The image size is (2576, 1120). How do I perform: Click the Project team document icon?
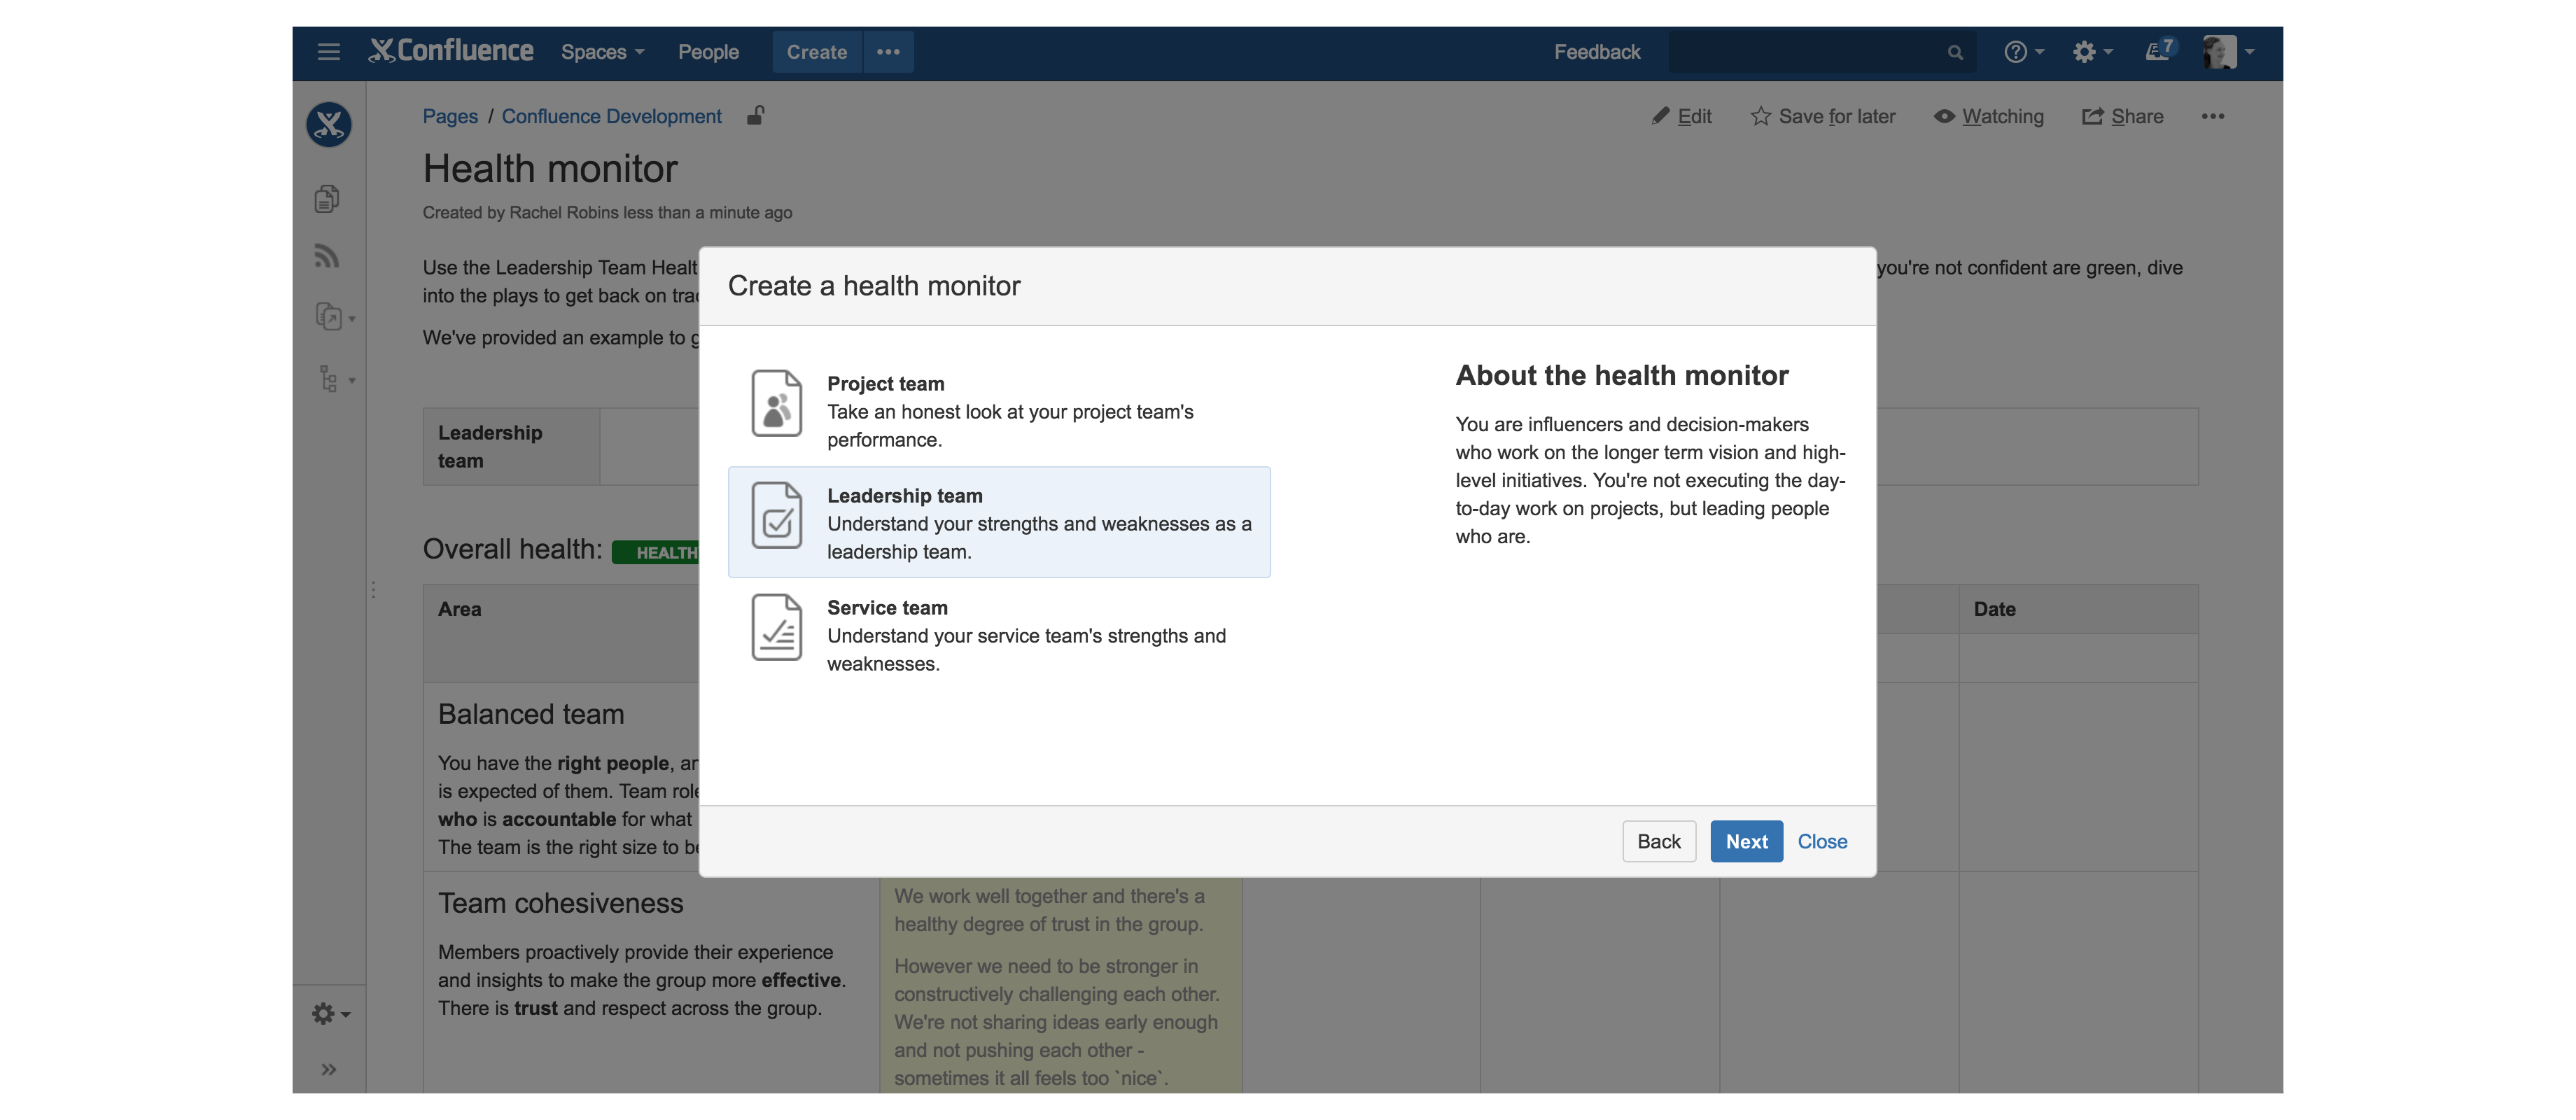click(777, 403)
